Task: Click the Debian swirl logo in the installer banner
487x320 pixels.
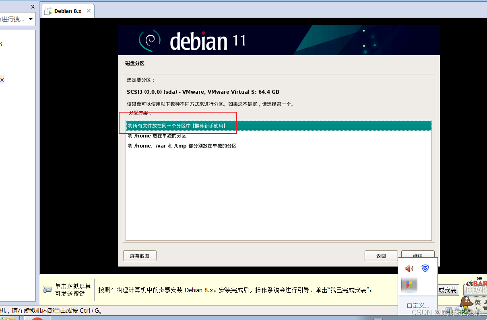Action: (x=149, y=40)
